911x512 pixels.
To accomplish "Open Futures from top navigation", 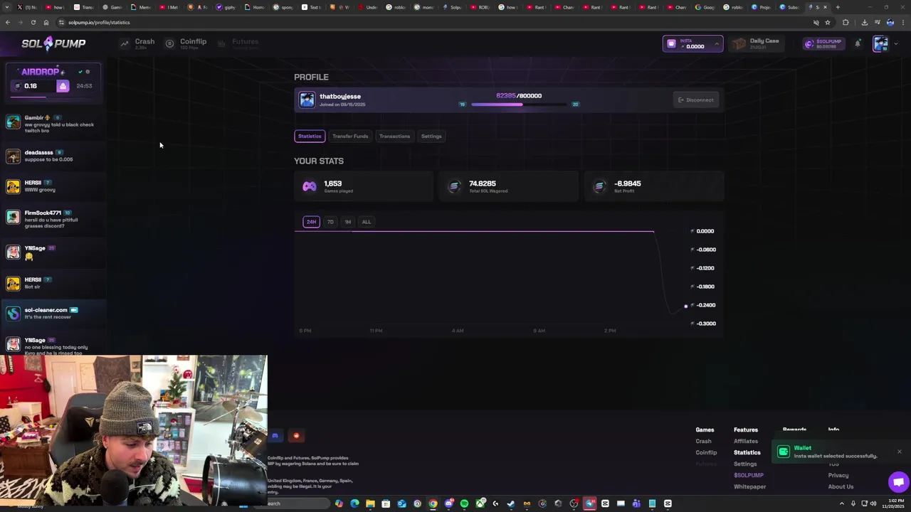I will 238,43.
